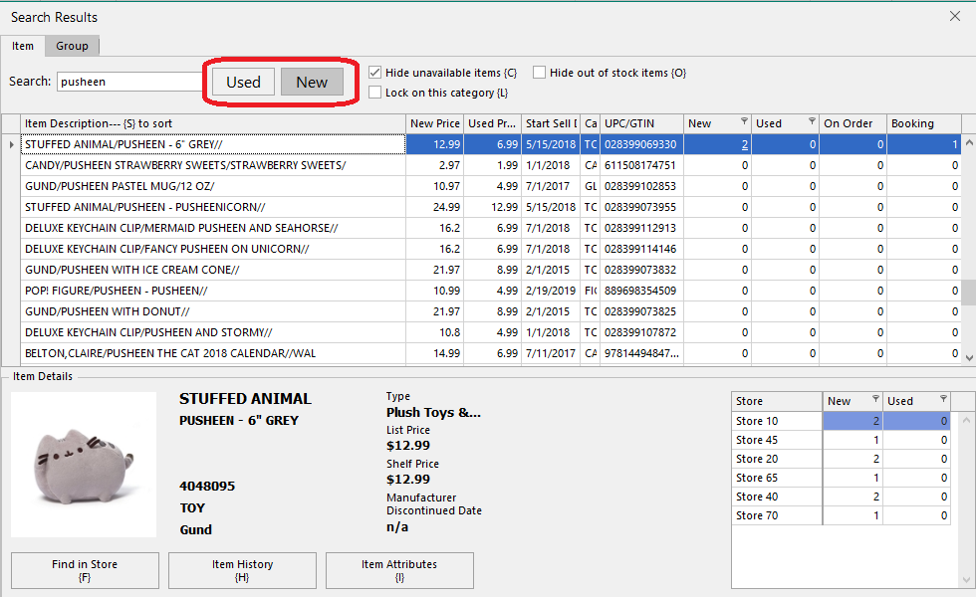
Task: Select CANDY/PUSHEEN STRAWBERRY SWEETS row
Action: click(491, 165)
